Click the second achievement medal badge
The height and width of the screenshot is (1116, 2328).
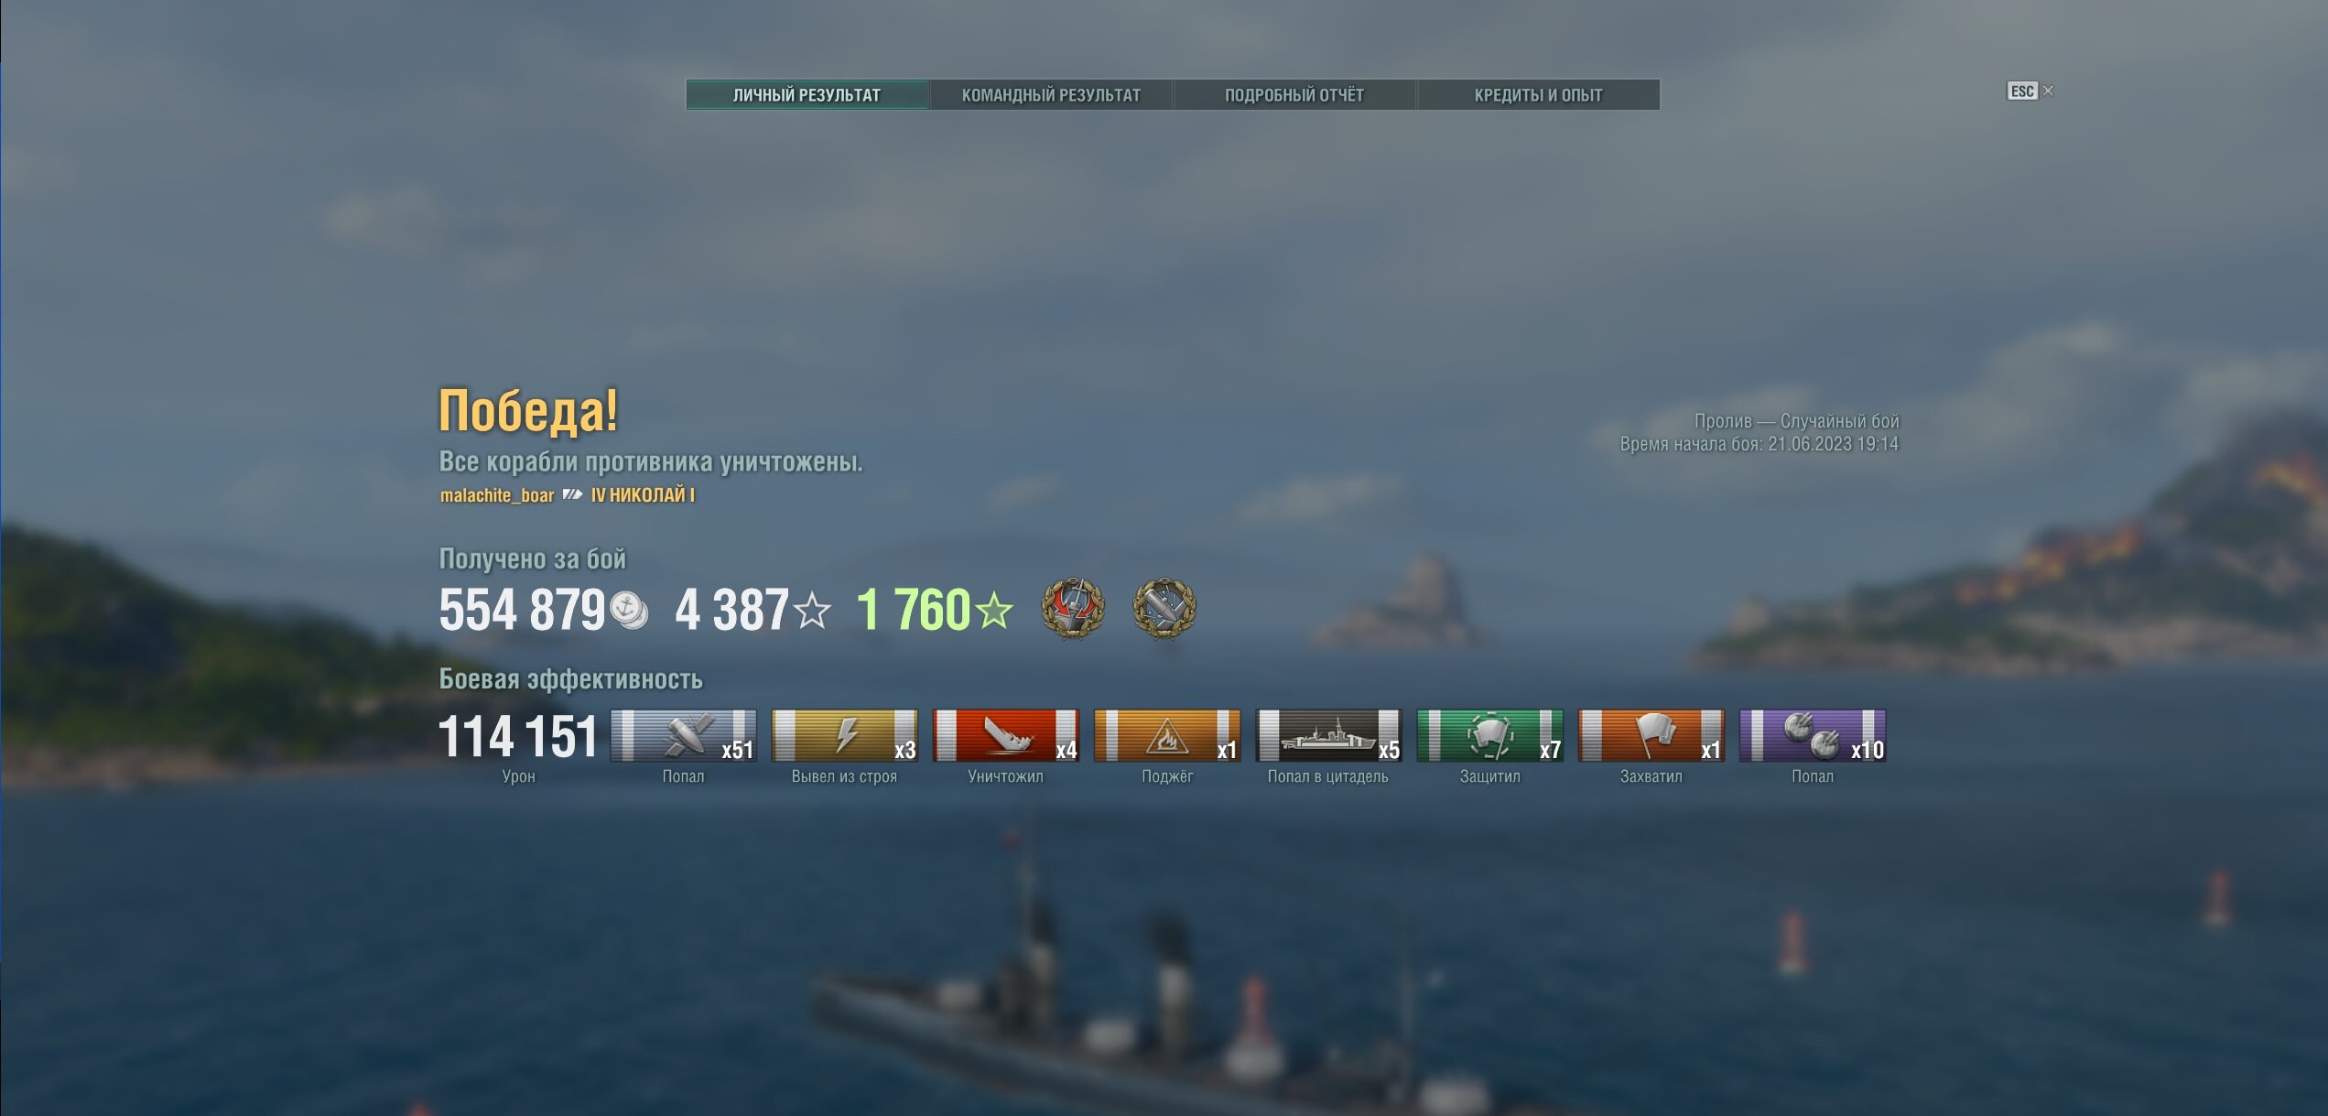(x=1164, y=608)
